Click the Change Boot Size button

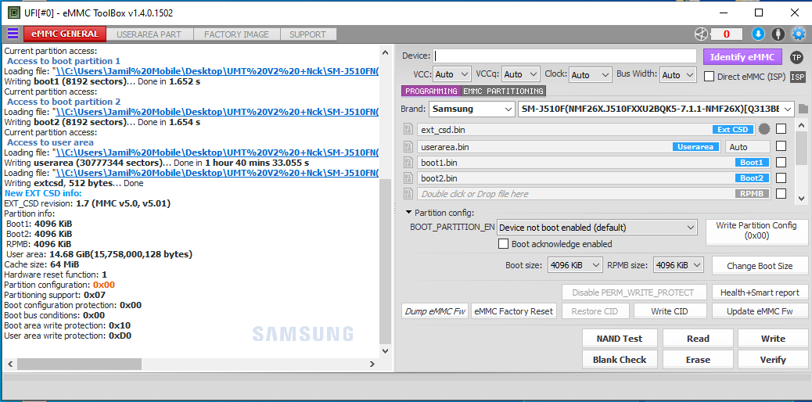coord(759,266)
